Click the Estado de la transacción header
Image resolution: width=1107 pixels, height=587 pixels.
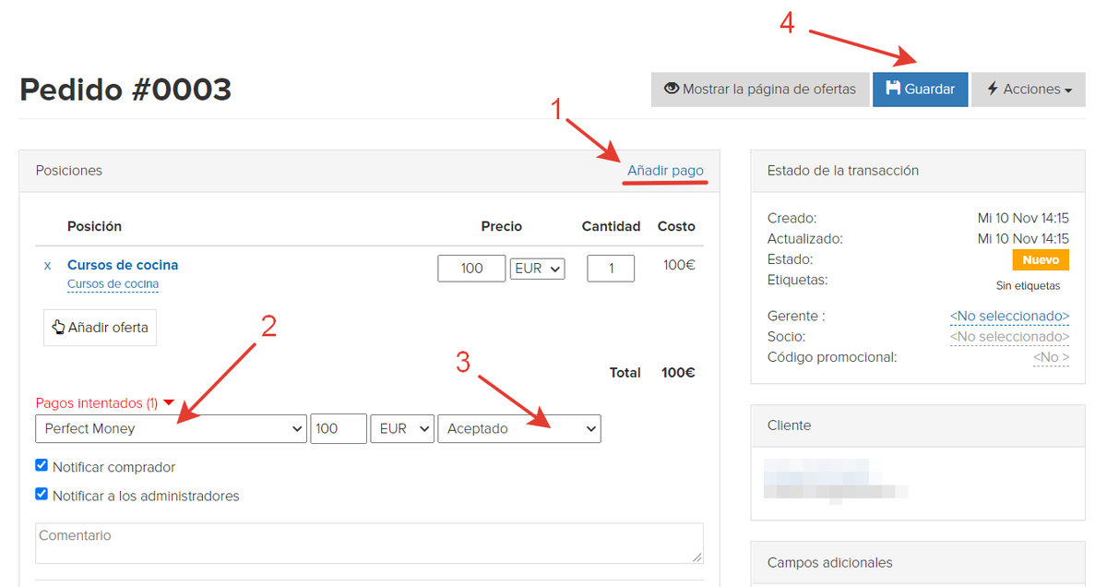pyautogui.click(x=918, y=171)
